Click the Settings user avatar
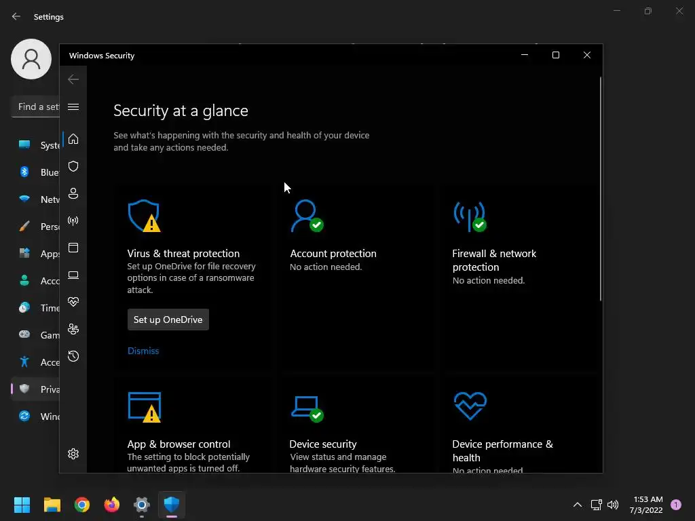This screenshot has width=695, height=521. tap(31, 59)
